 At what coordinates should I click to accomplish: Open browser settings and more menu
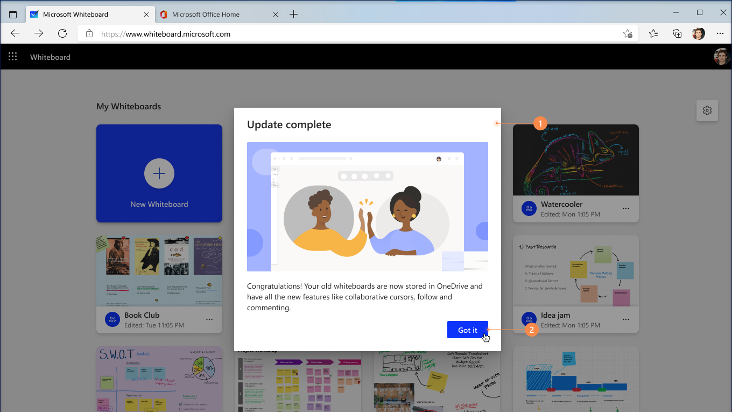(x=720, y=33)
